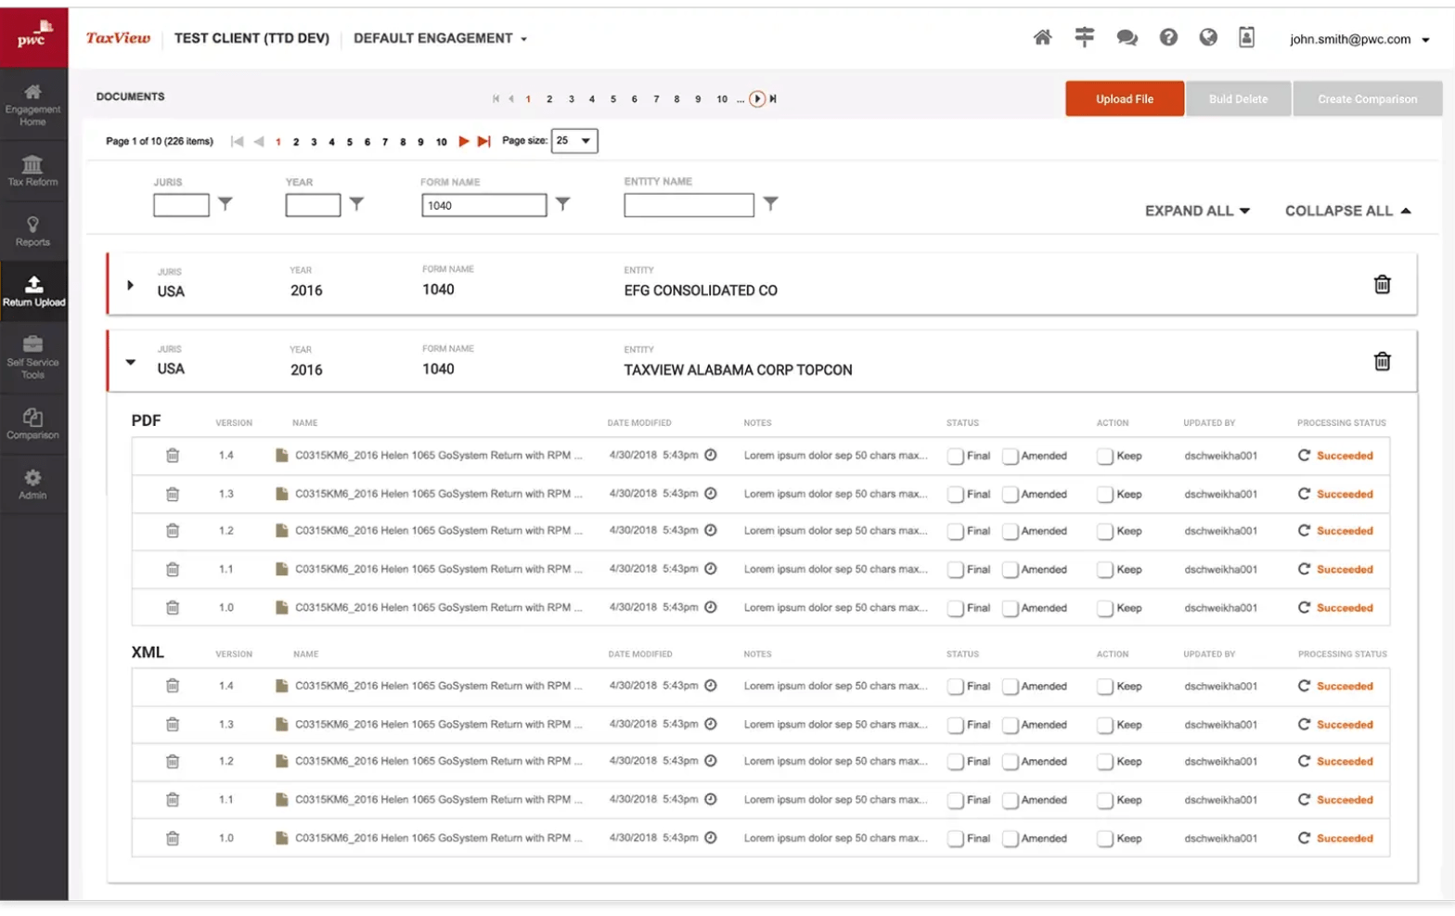Open the chat messages icon

click(x=1127, y=38)
